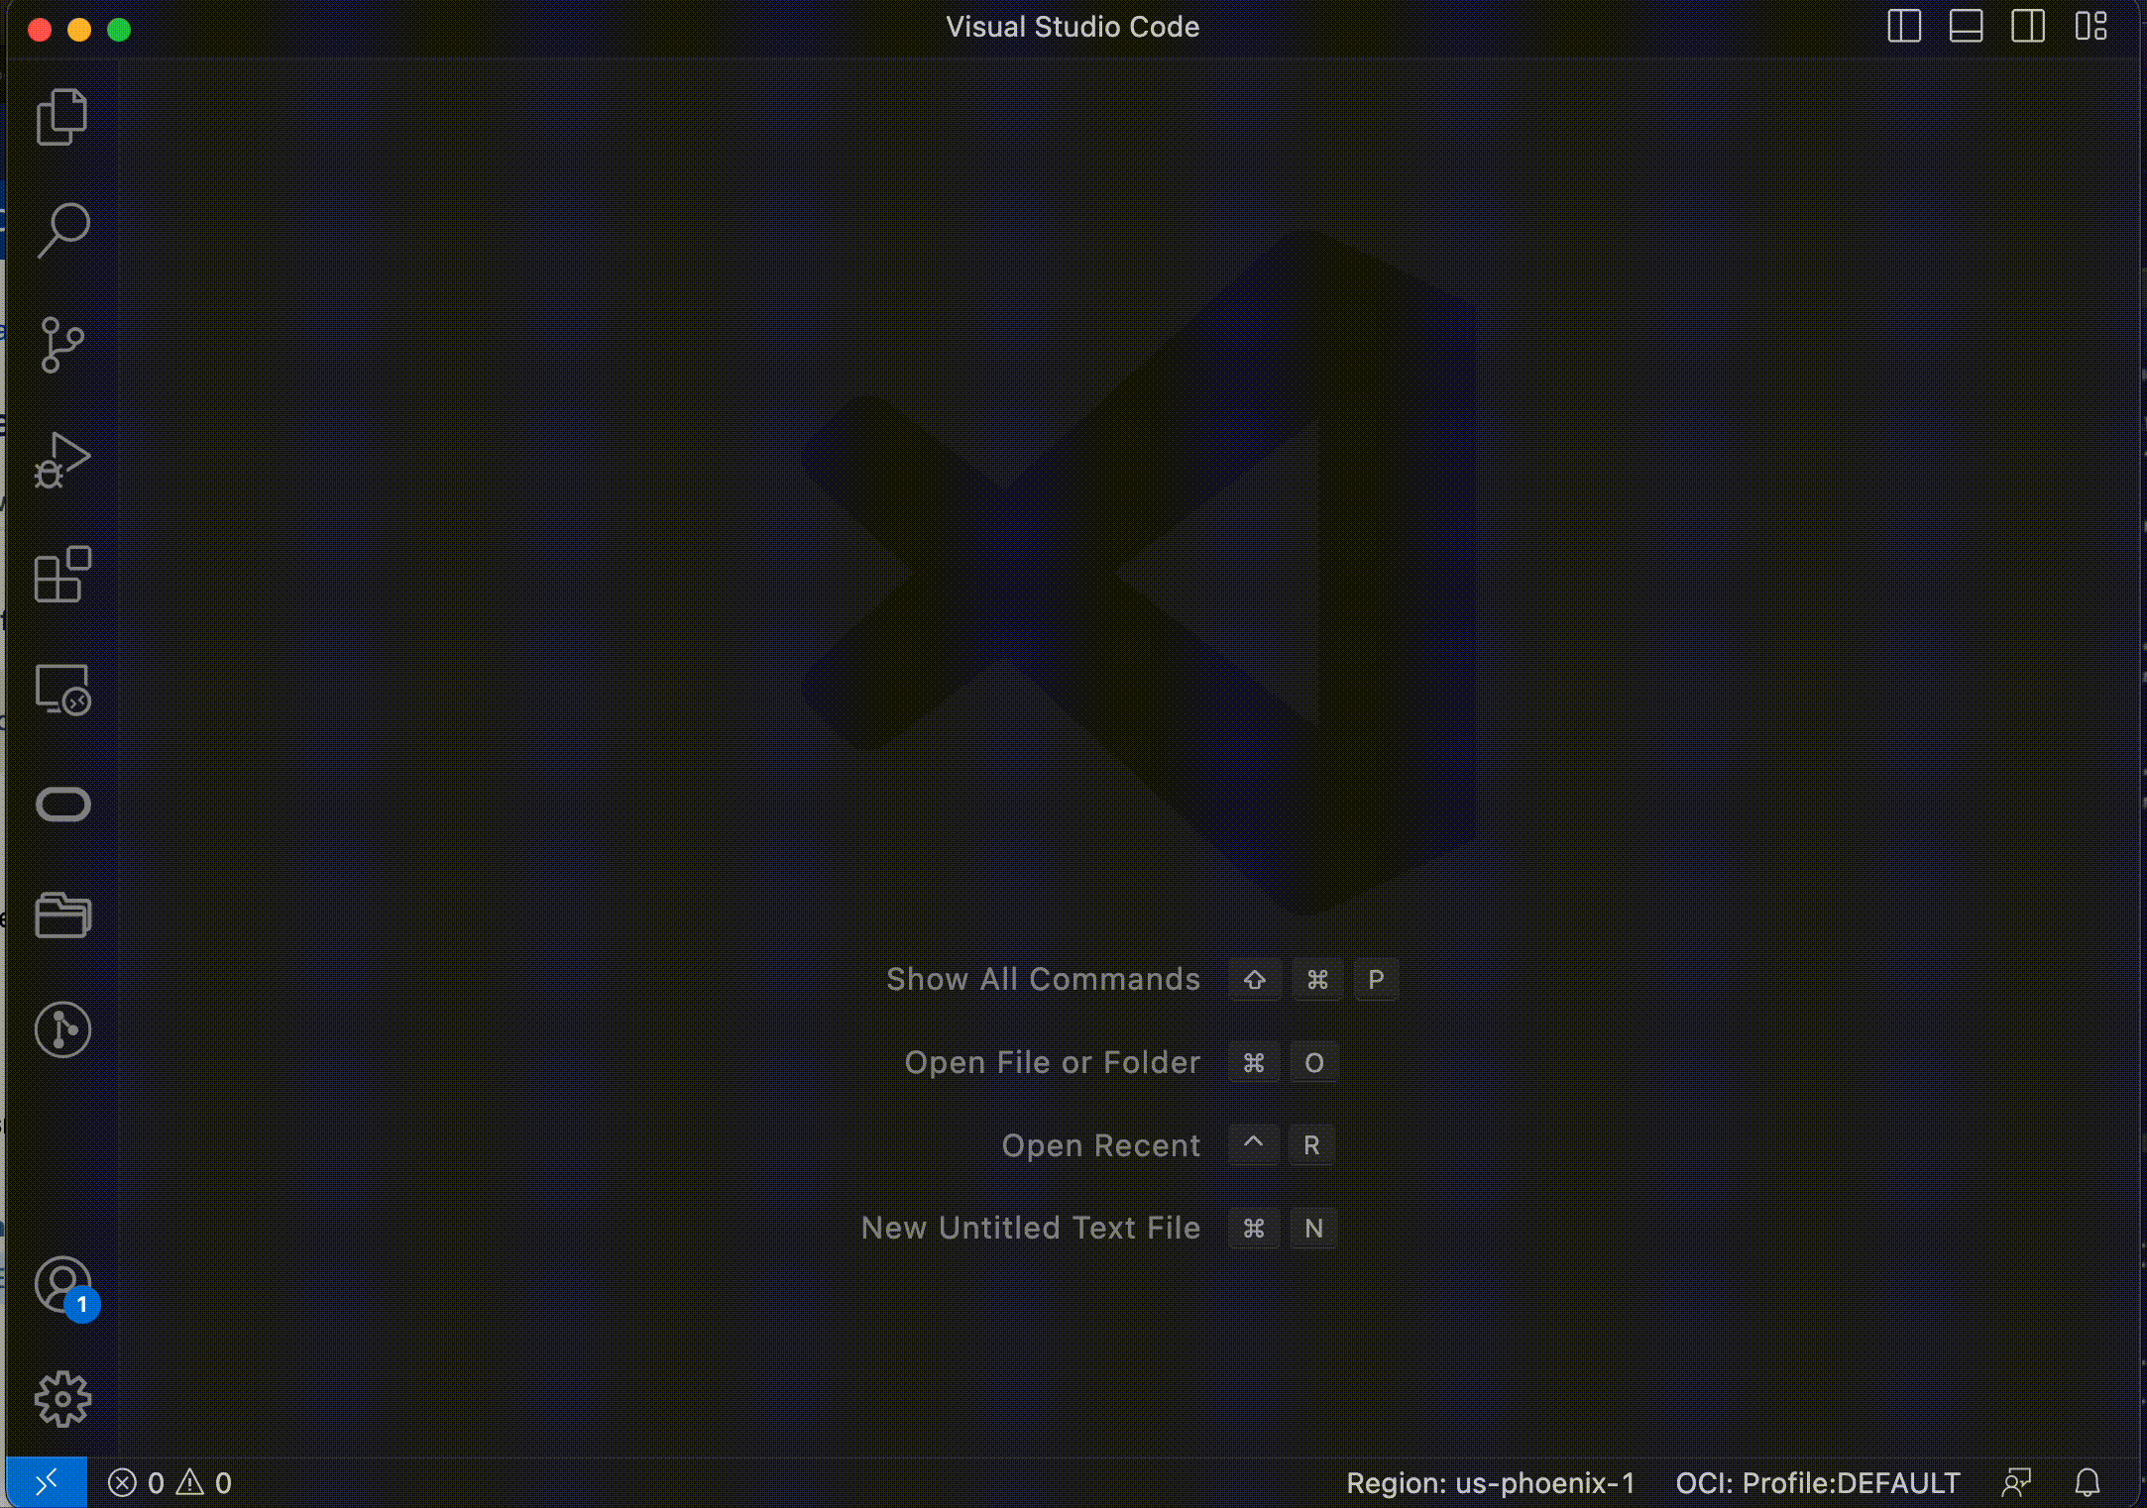Open notifications bell in status bar

(2088, 1483)
